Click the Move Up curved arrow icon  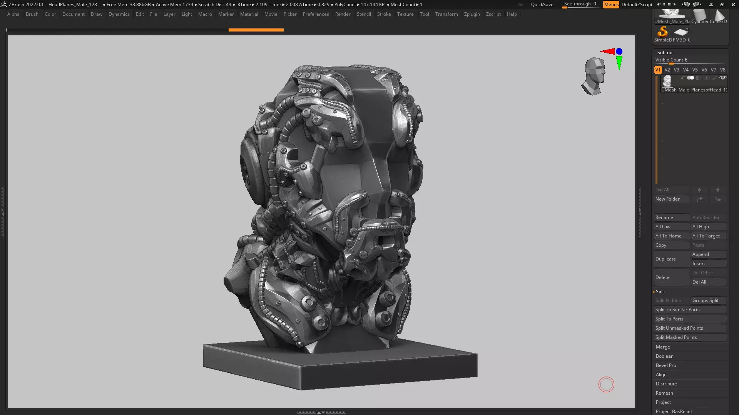coord(699,199)
